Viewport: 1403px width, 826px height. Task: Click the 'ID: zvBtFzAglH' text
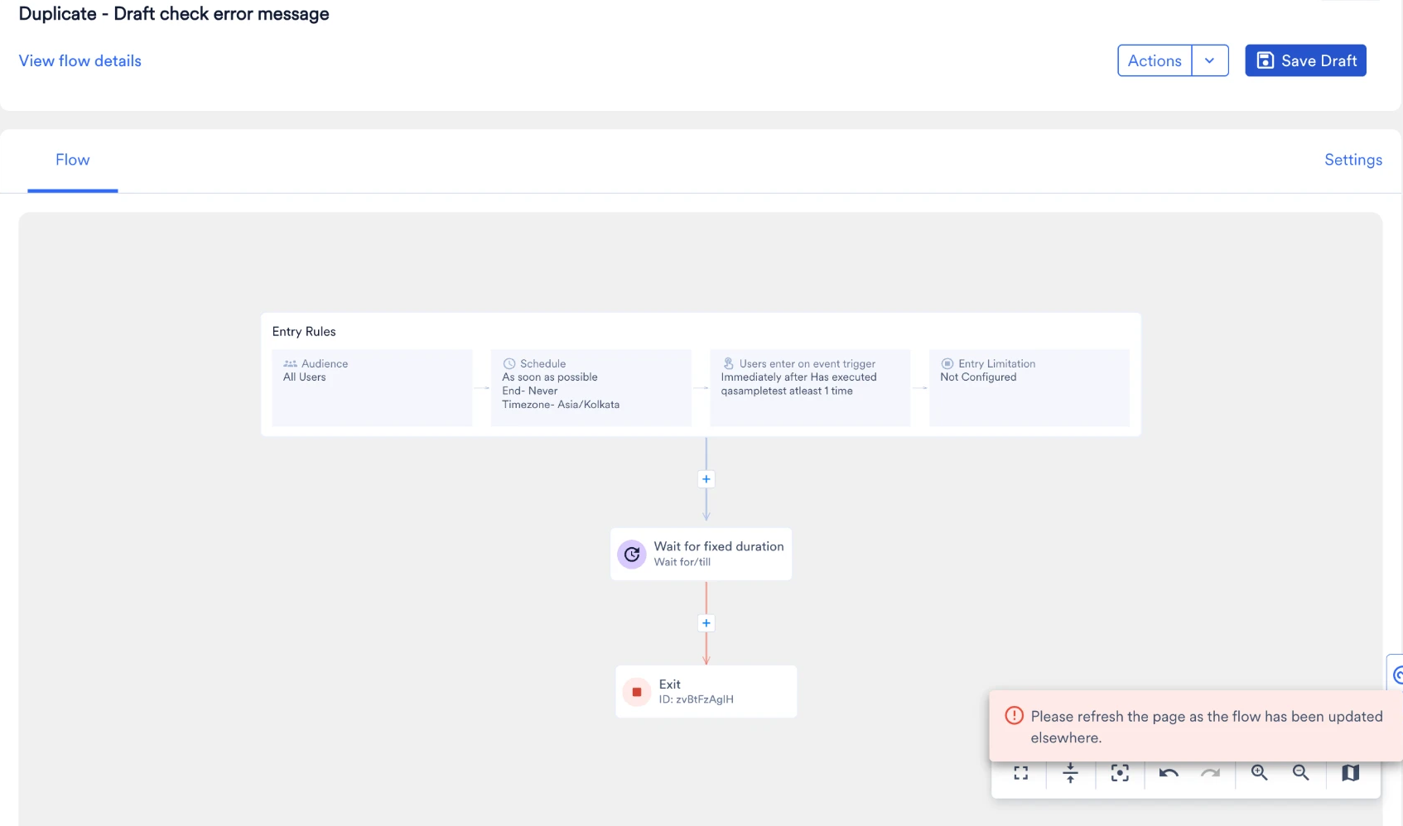(697, 699)
